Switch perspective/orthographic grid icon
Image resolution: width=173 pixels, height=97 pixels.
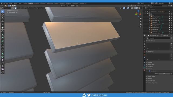[141, 27]
